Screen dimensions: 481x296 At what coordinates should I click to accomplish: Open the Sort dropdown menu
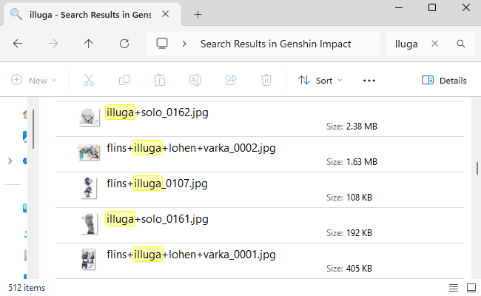point(320,80)
